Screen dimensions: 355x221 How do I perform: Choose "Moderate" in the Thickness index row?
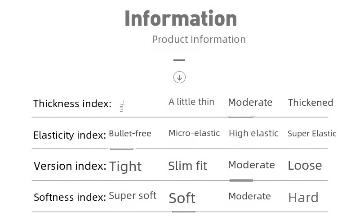tap(250, 102)
